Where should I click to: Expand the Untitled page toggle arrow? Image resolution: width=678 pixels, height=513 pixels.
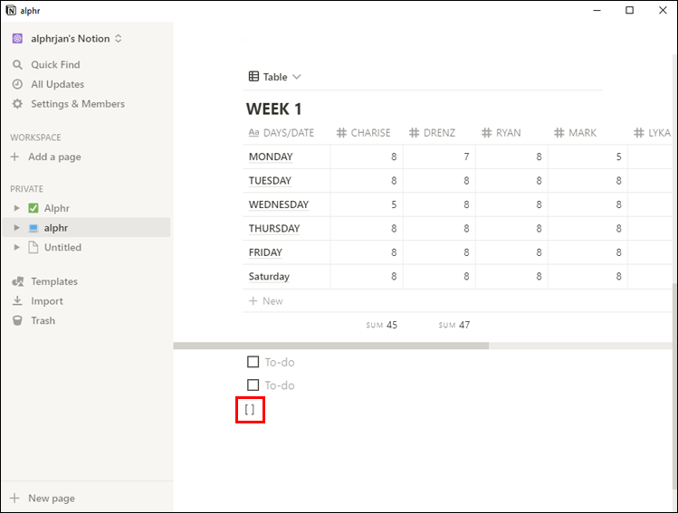[16, 247]
